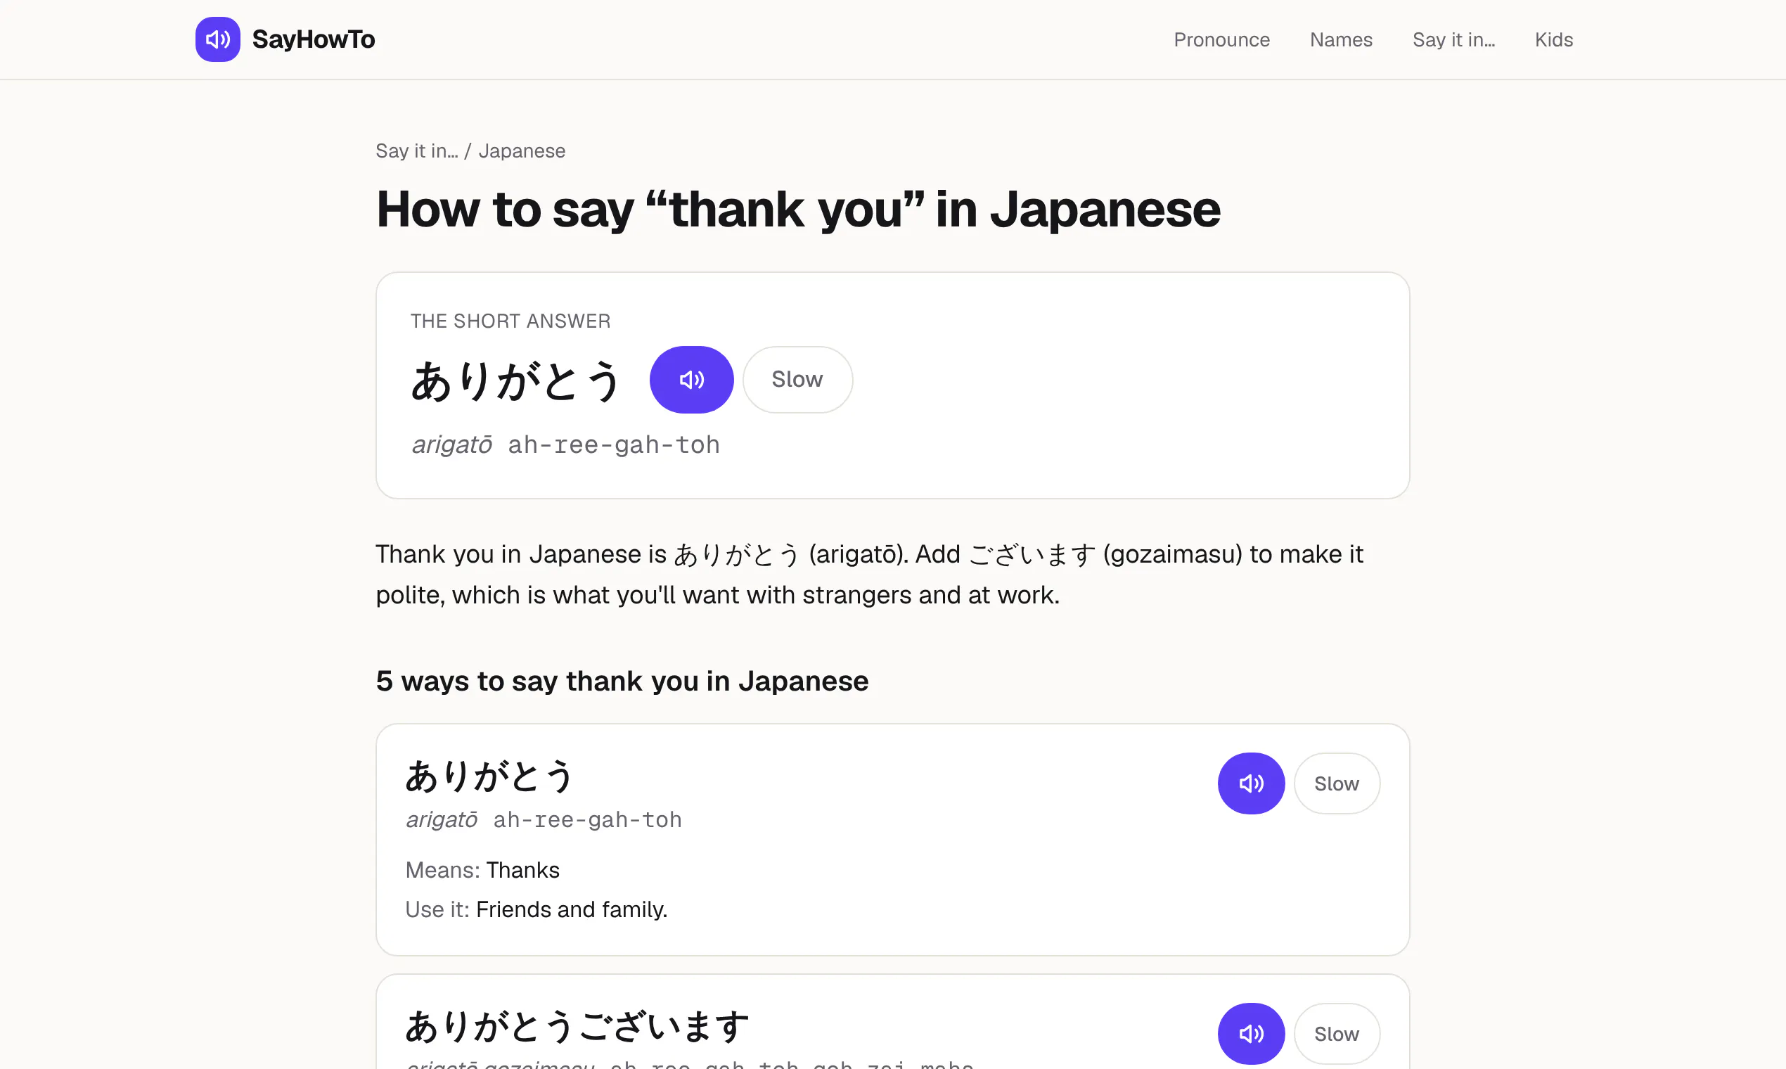Click the SayHowTo speaker logo icon
1786x1069 pixels.
coord(217,39)
